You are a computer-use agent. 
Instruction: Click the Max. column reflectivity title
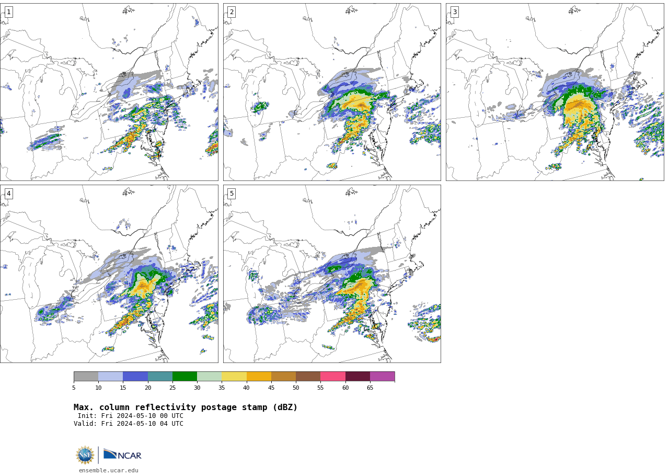click(x=186, y=407)
